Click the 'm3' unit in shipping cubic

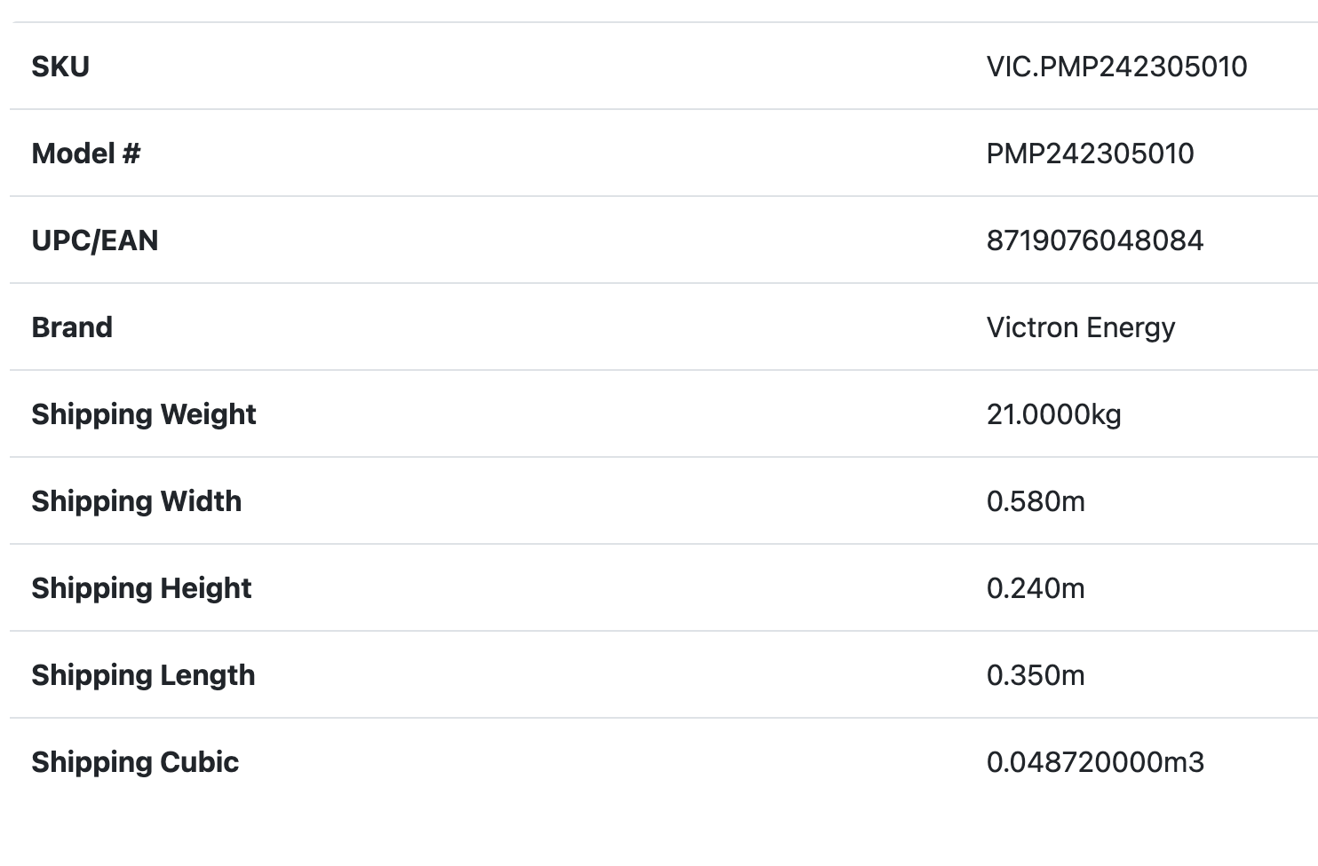pyautogui.click(x=1184, y=762)
